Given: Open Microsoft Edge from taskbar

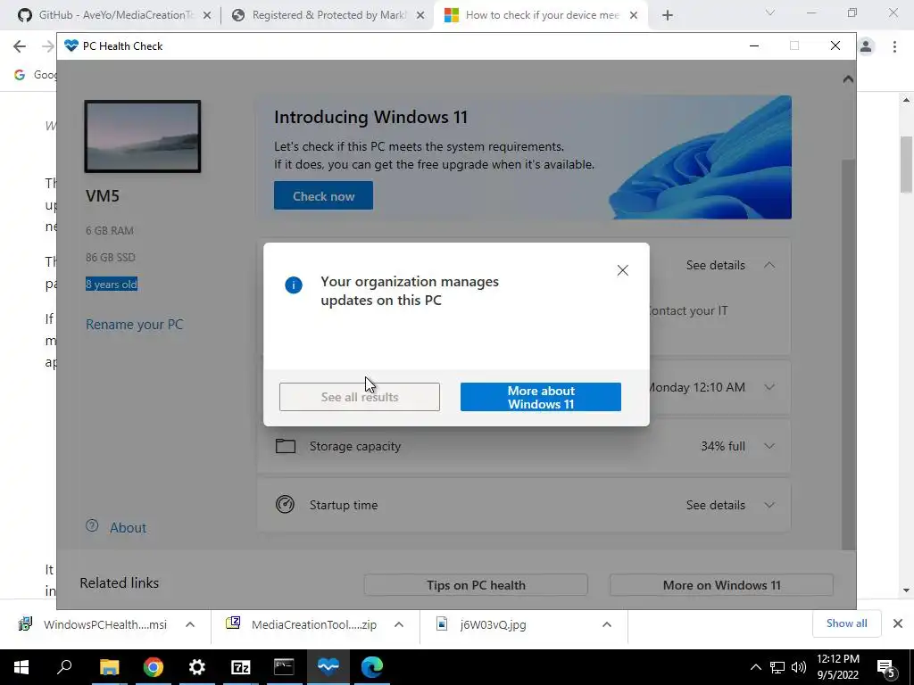Looking at the screenshot, I should [x=372, y=667].
